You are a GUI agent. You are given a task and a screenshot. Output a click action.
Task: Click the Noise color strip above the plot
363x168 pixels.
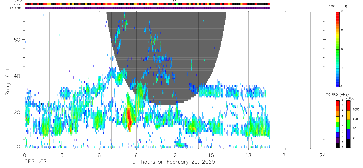[x=147, y=4]
